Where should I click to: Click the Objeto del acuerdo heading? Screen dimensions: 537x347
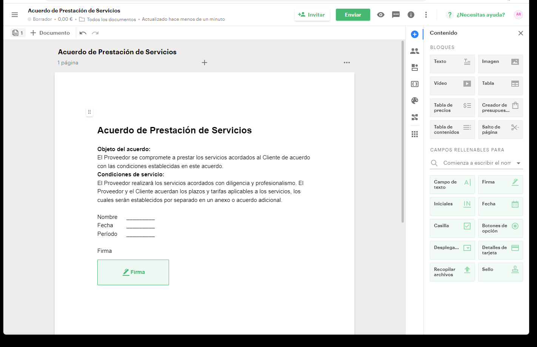(x=124, y=149)
